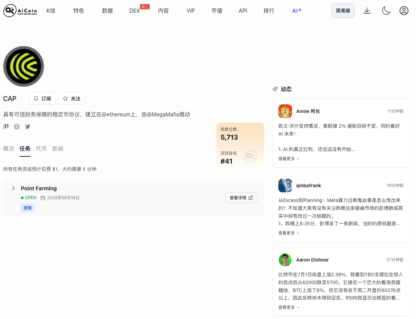Click the 动态 section heading

click(286, 89)
